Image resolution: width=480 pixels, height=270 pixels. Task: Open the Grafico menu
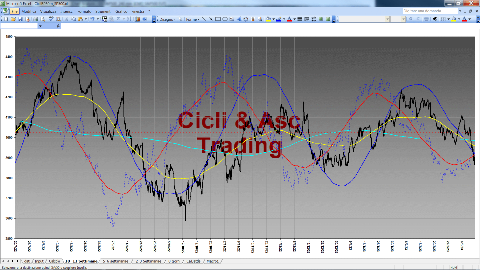[121, 11]
